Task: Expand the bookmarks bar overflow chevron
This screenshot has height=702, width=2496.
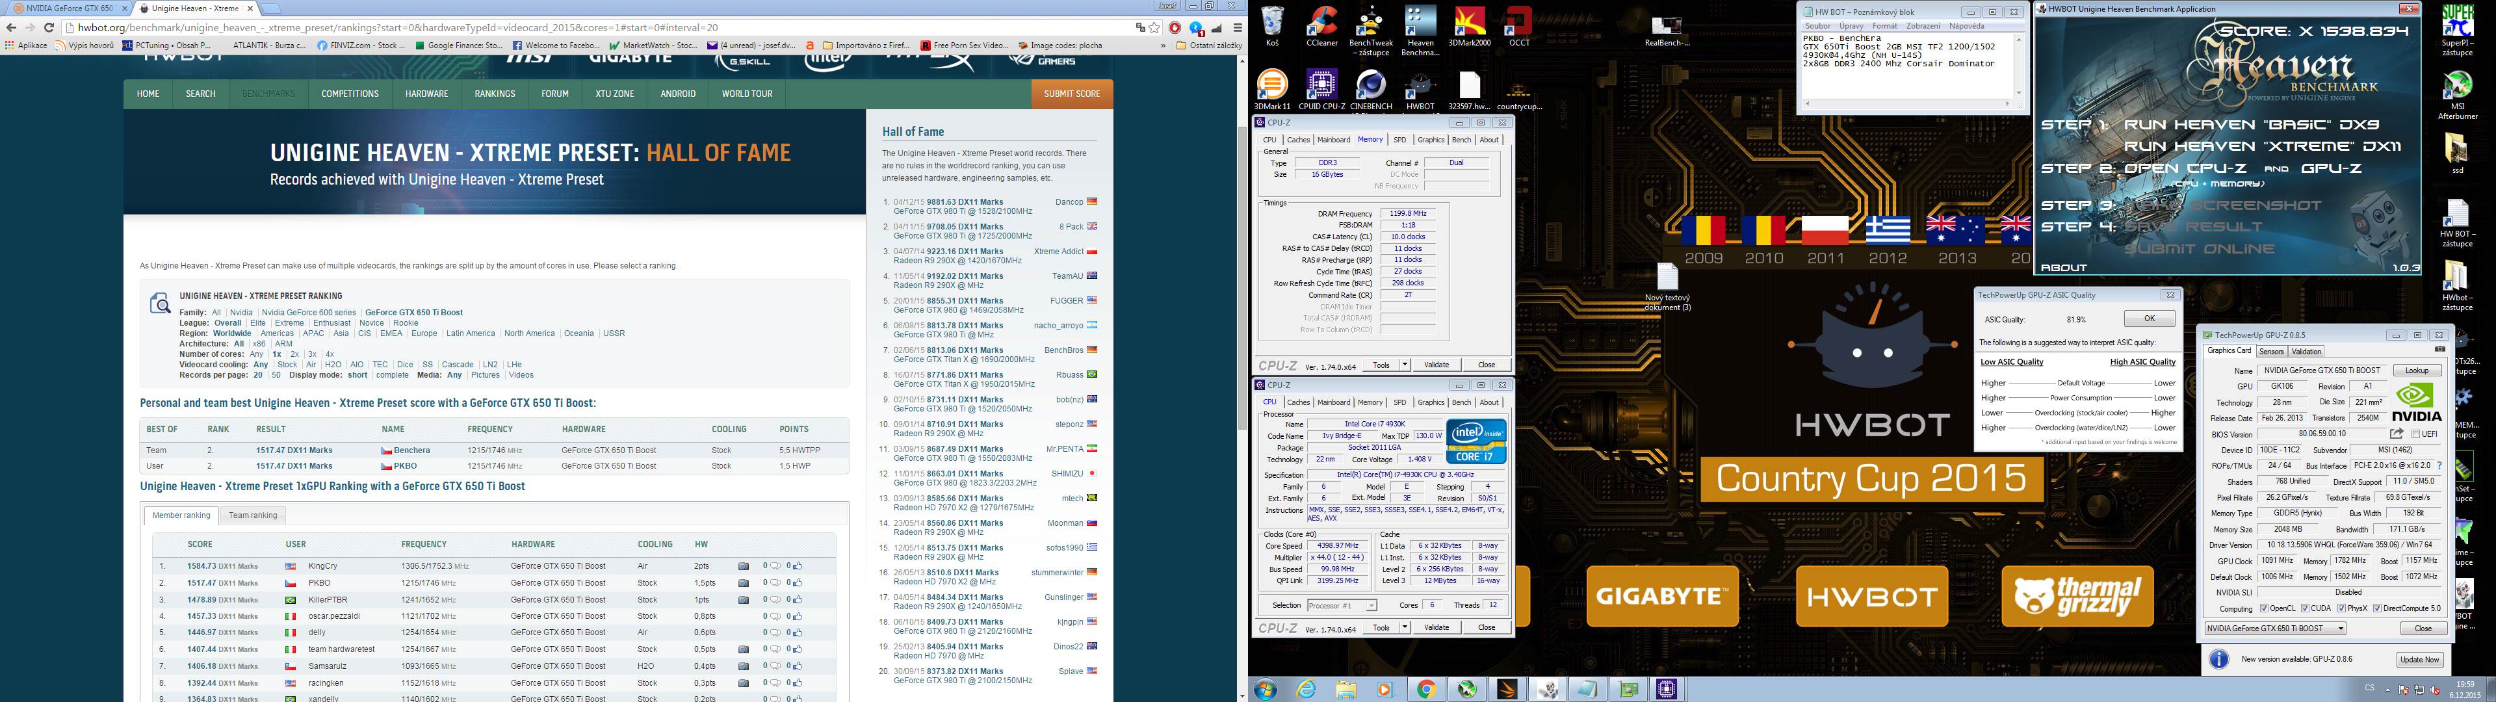Action: pos(1163,45)
